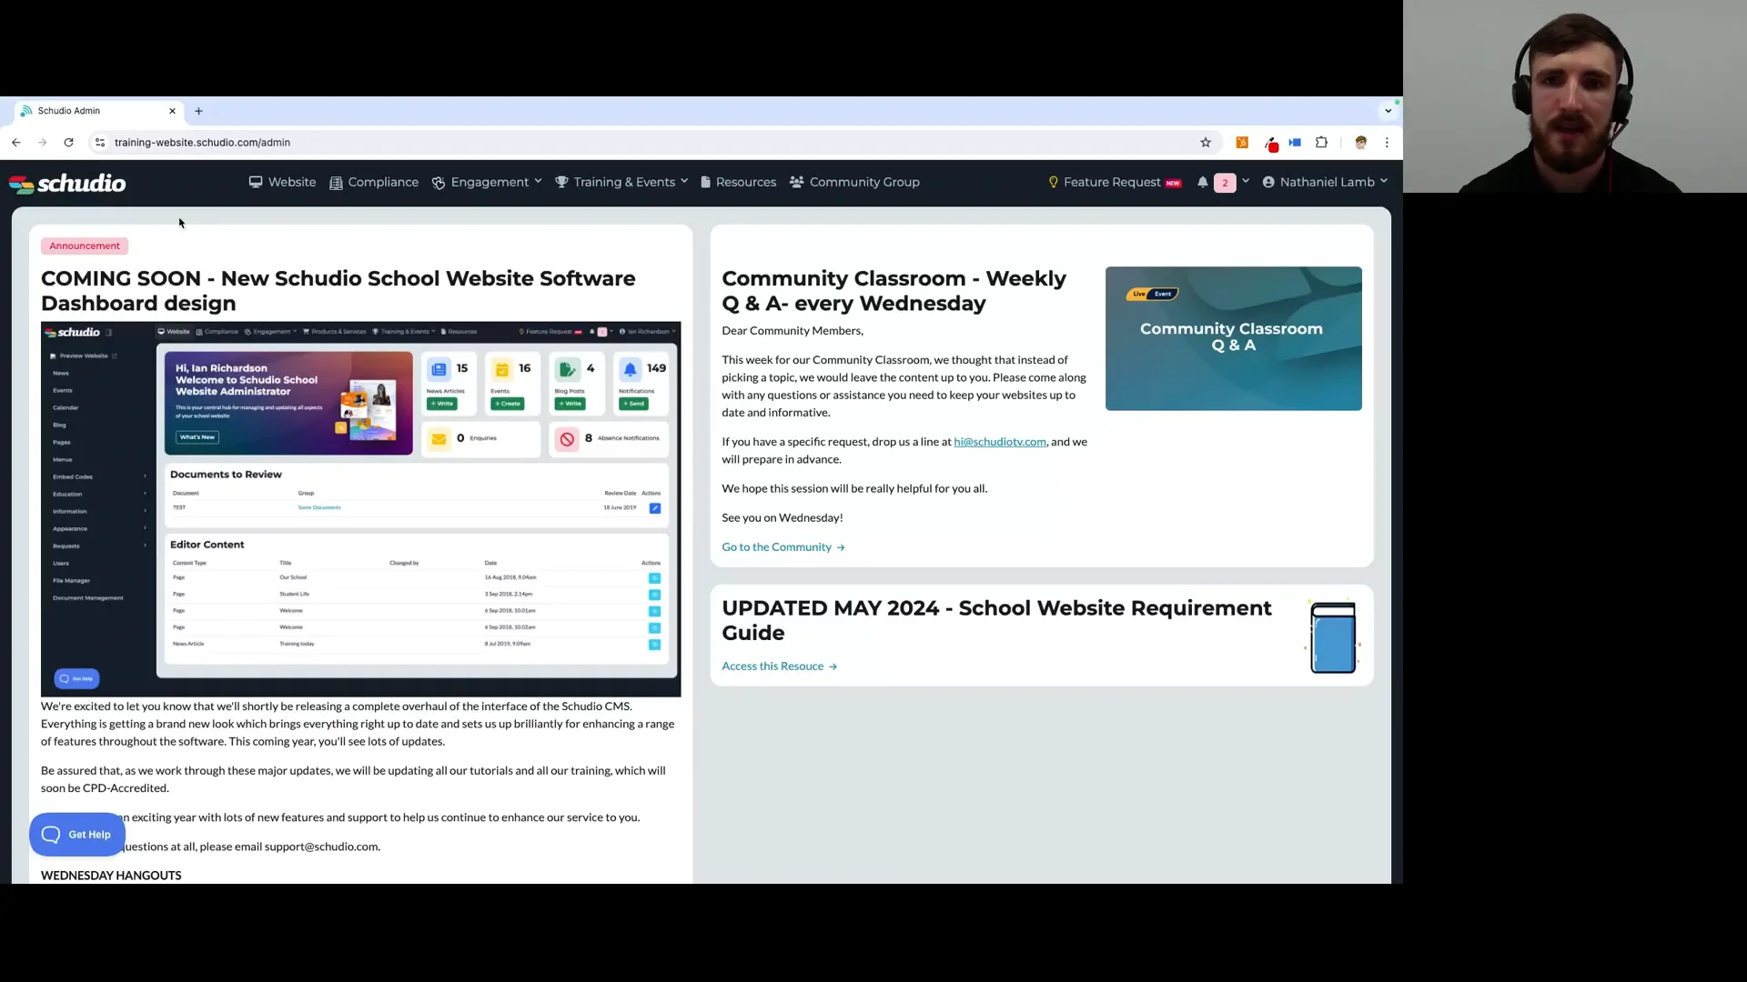1747x982 pixels.
Task: Click the blue book resource icon
Action: coord(1332,637)
